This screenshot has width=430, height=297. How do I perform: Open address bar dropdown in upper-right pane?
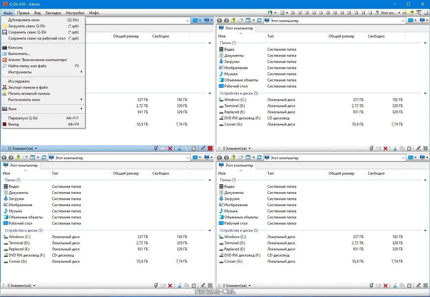click(403, 21)
